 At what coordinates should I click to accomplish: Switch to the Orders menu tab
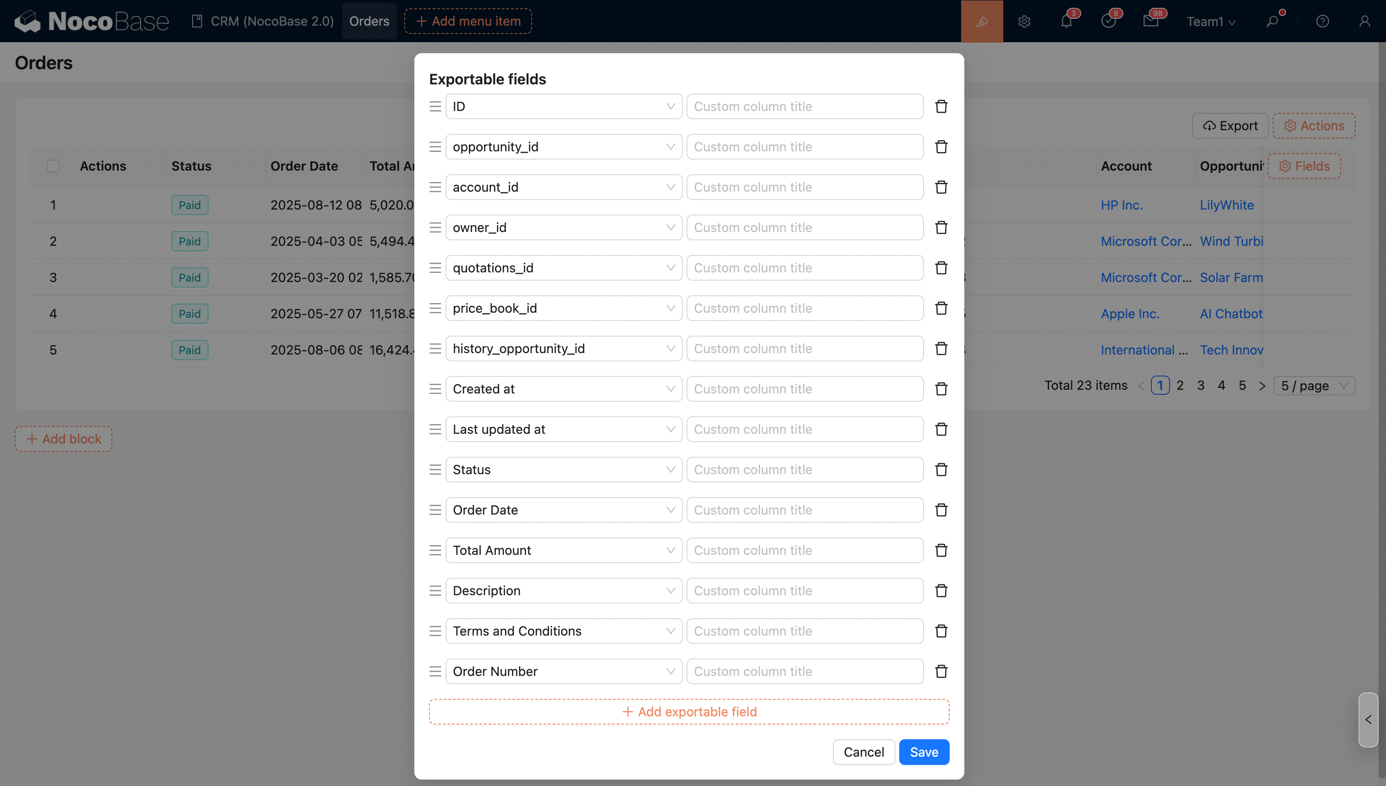tap(369, 21)
